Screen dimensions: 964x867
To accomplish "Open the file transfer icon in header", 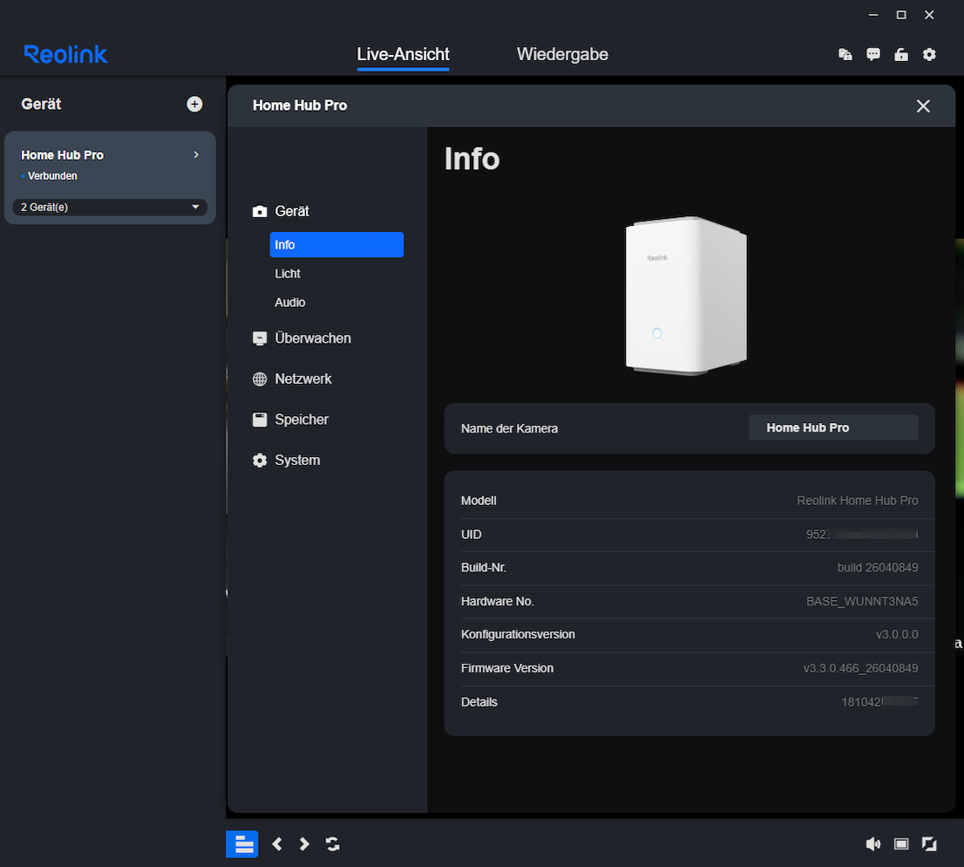I will pos(845,54).
